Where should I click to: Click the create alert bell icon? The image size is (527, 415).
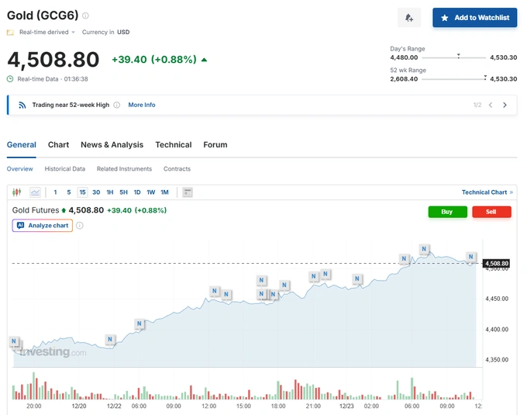tap(408, 18)
